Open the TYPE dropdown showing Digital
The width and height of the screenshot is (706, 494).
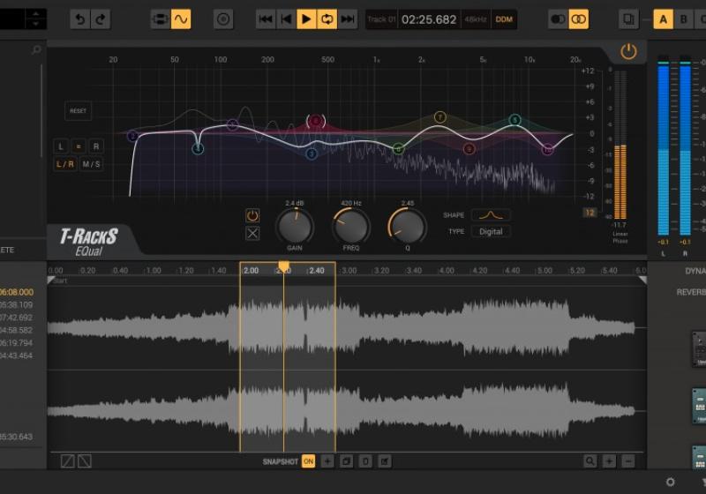[x=491, y=231]
